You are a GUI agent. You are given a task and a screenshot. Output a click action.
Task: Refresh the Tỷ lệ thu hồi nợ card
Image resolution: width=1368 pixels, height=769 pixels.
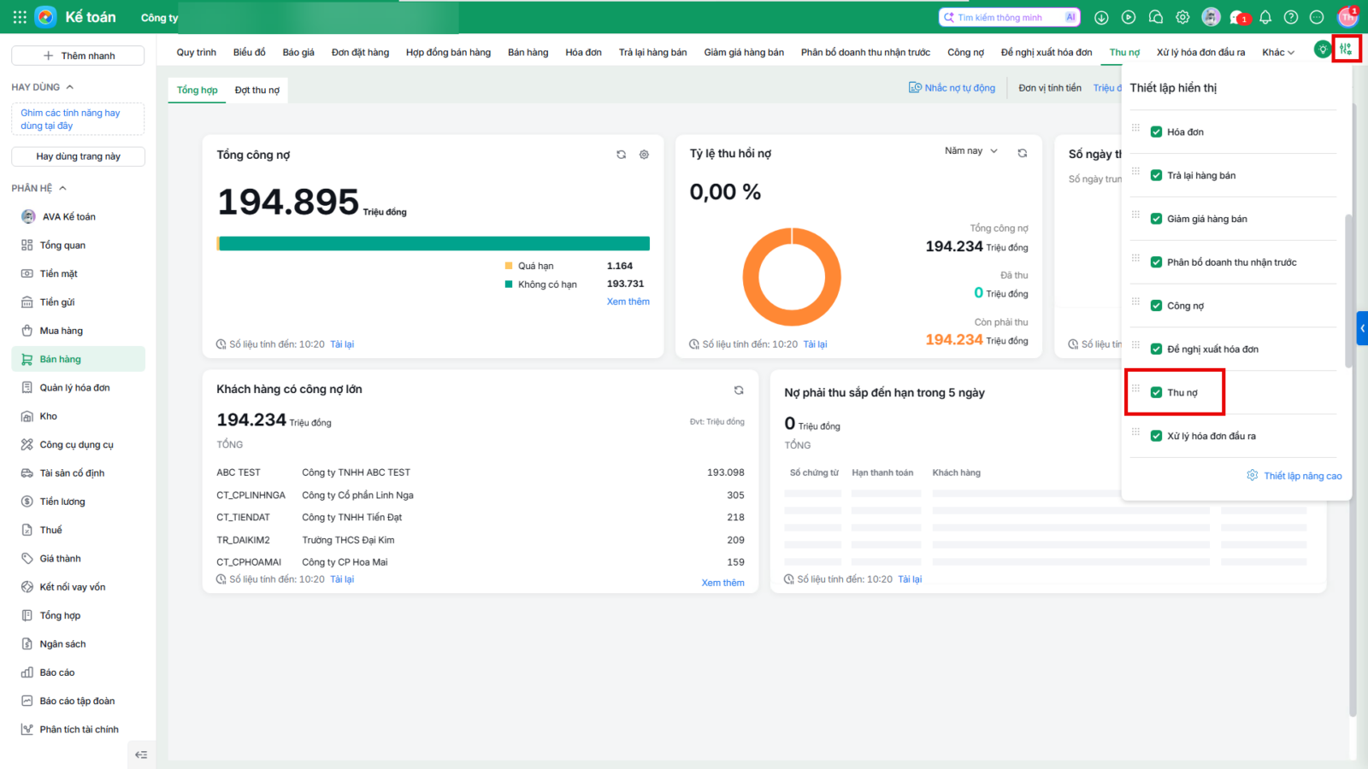[1022, 153]
